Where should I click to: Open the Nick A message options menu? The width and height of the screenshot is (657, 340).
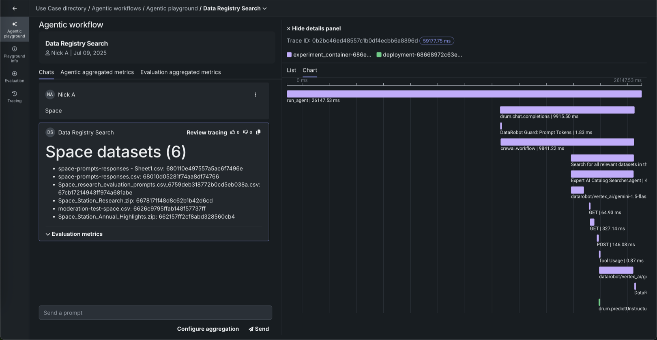pos(255,95)
